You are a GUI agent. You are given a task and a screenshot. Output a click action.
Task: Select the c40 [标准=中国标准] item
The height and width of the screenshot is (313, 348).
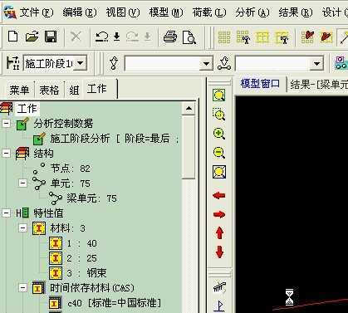tap(114, 303)
